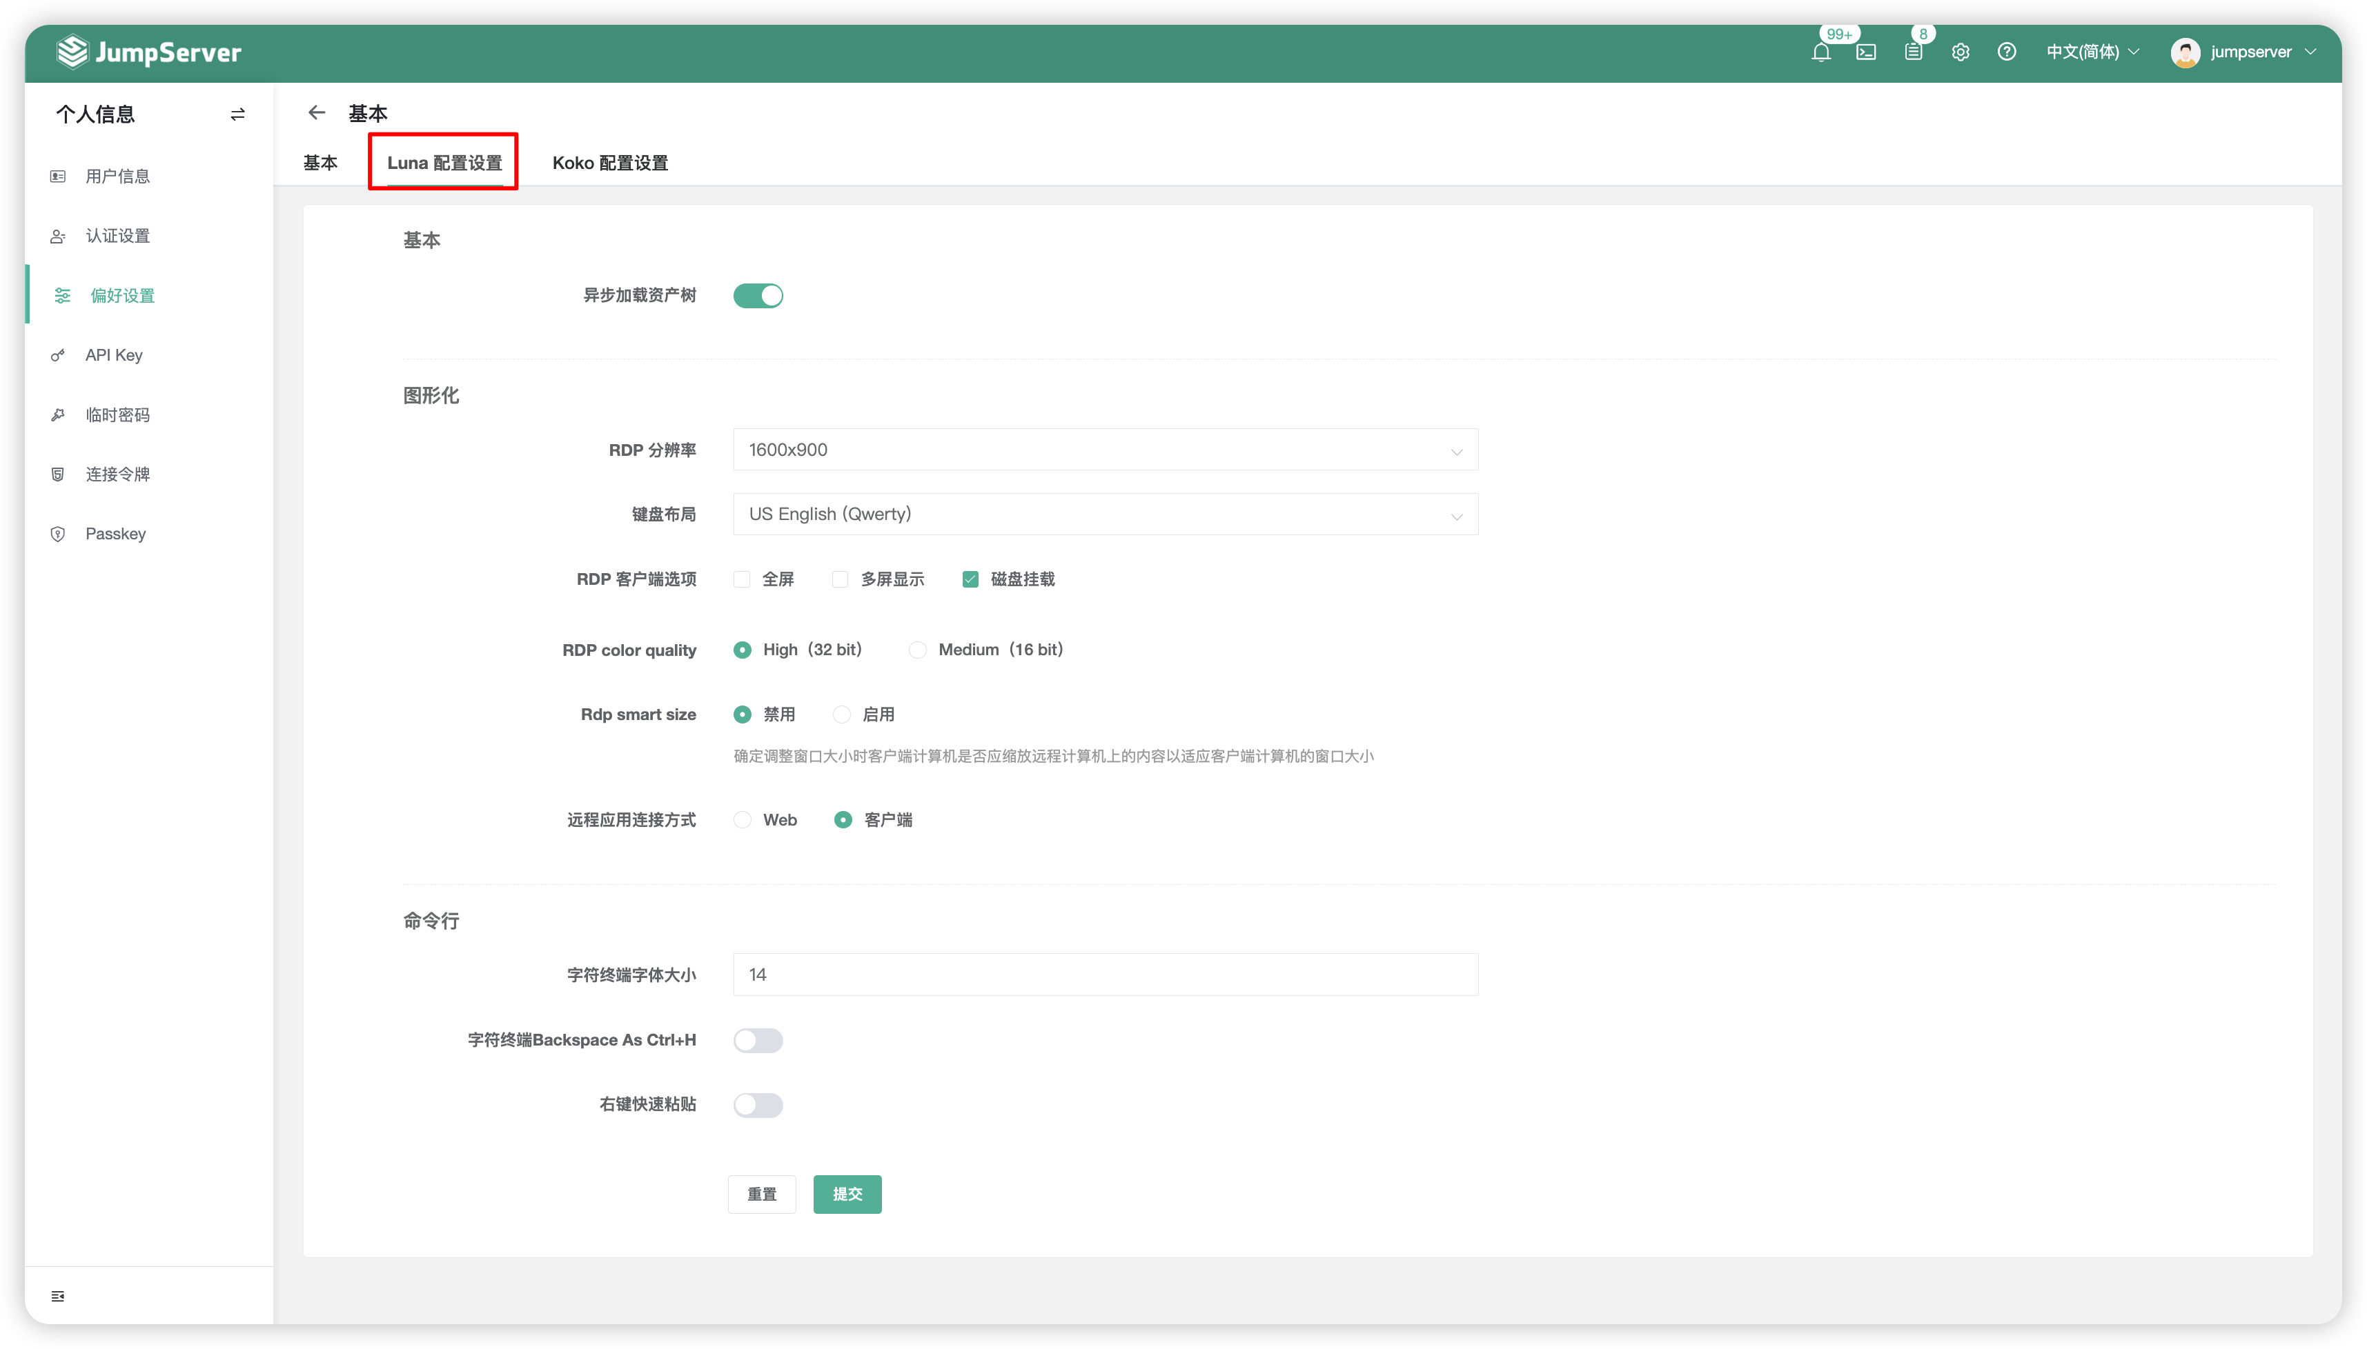Click the jumpserver user avatar
2367x1349 pixels.
click(x=2184, y=53)
